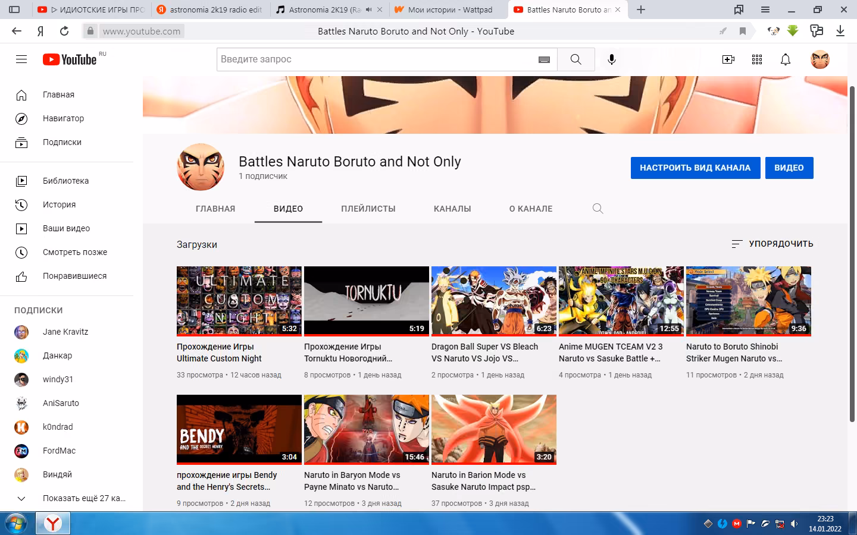Start voice search with the microphone
The image size is (857, 535).
(611, 59)
